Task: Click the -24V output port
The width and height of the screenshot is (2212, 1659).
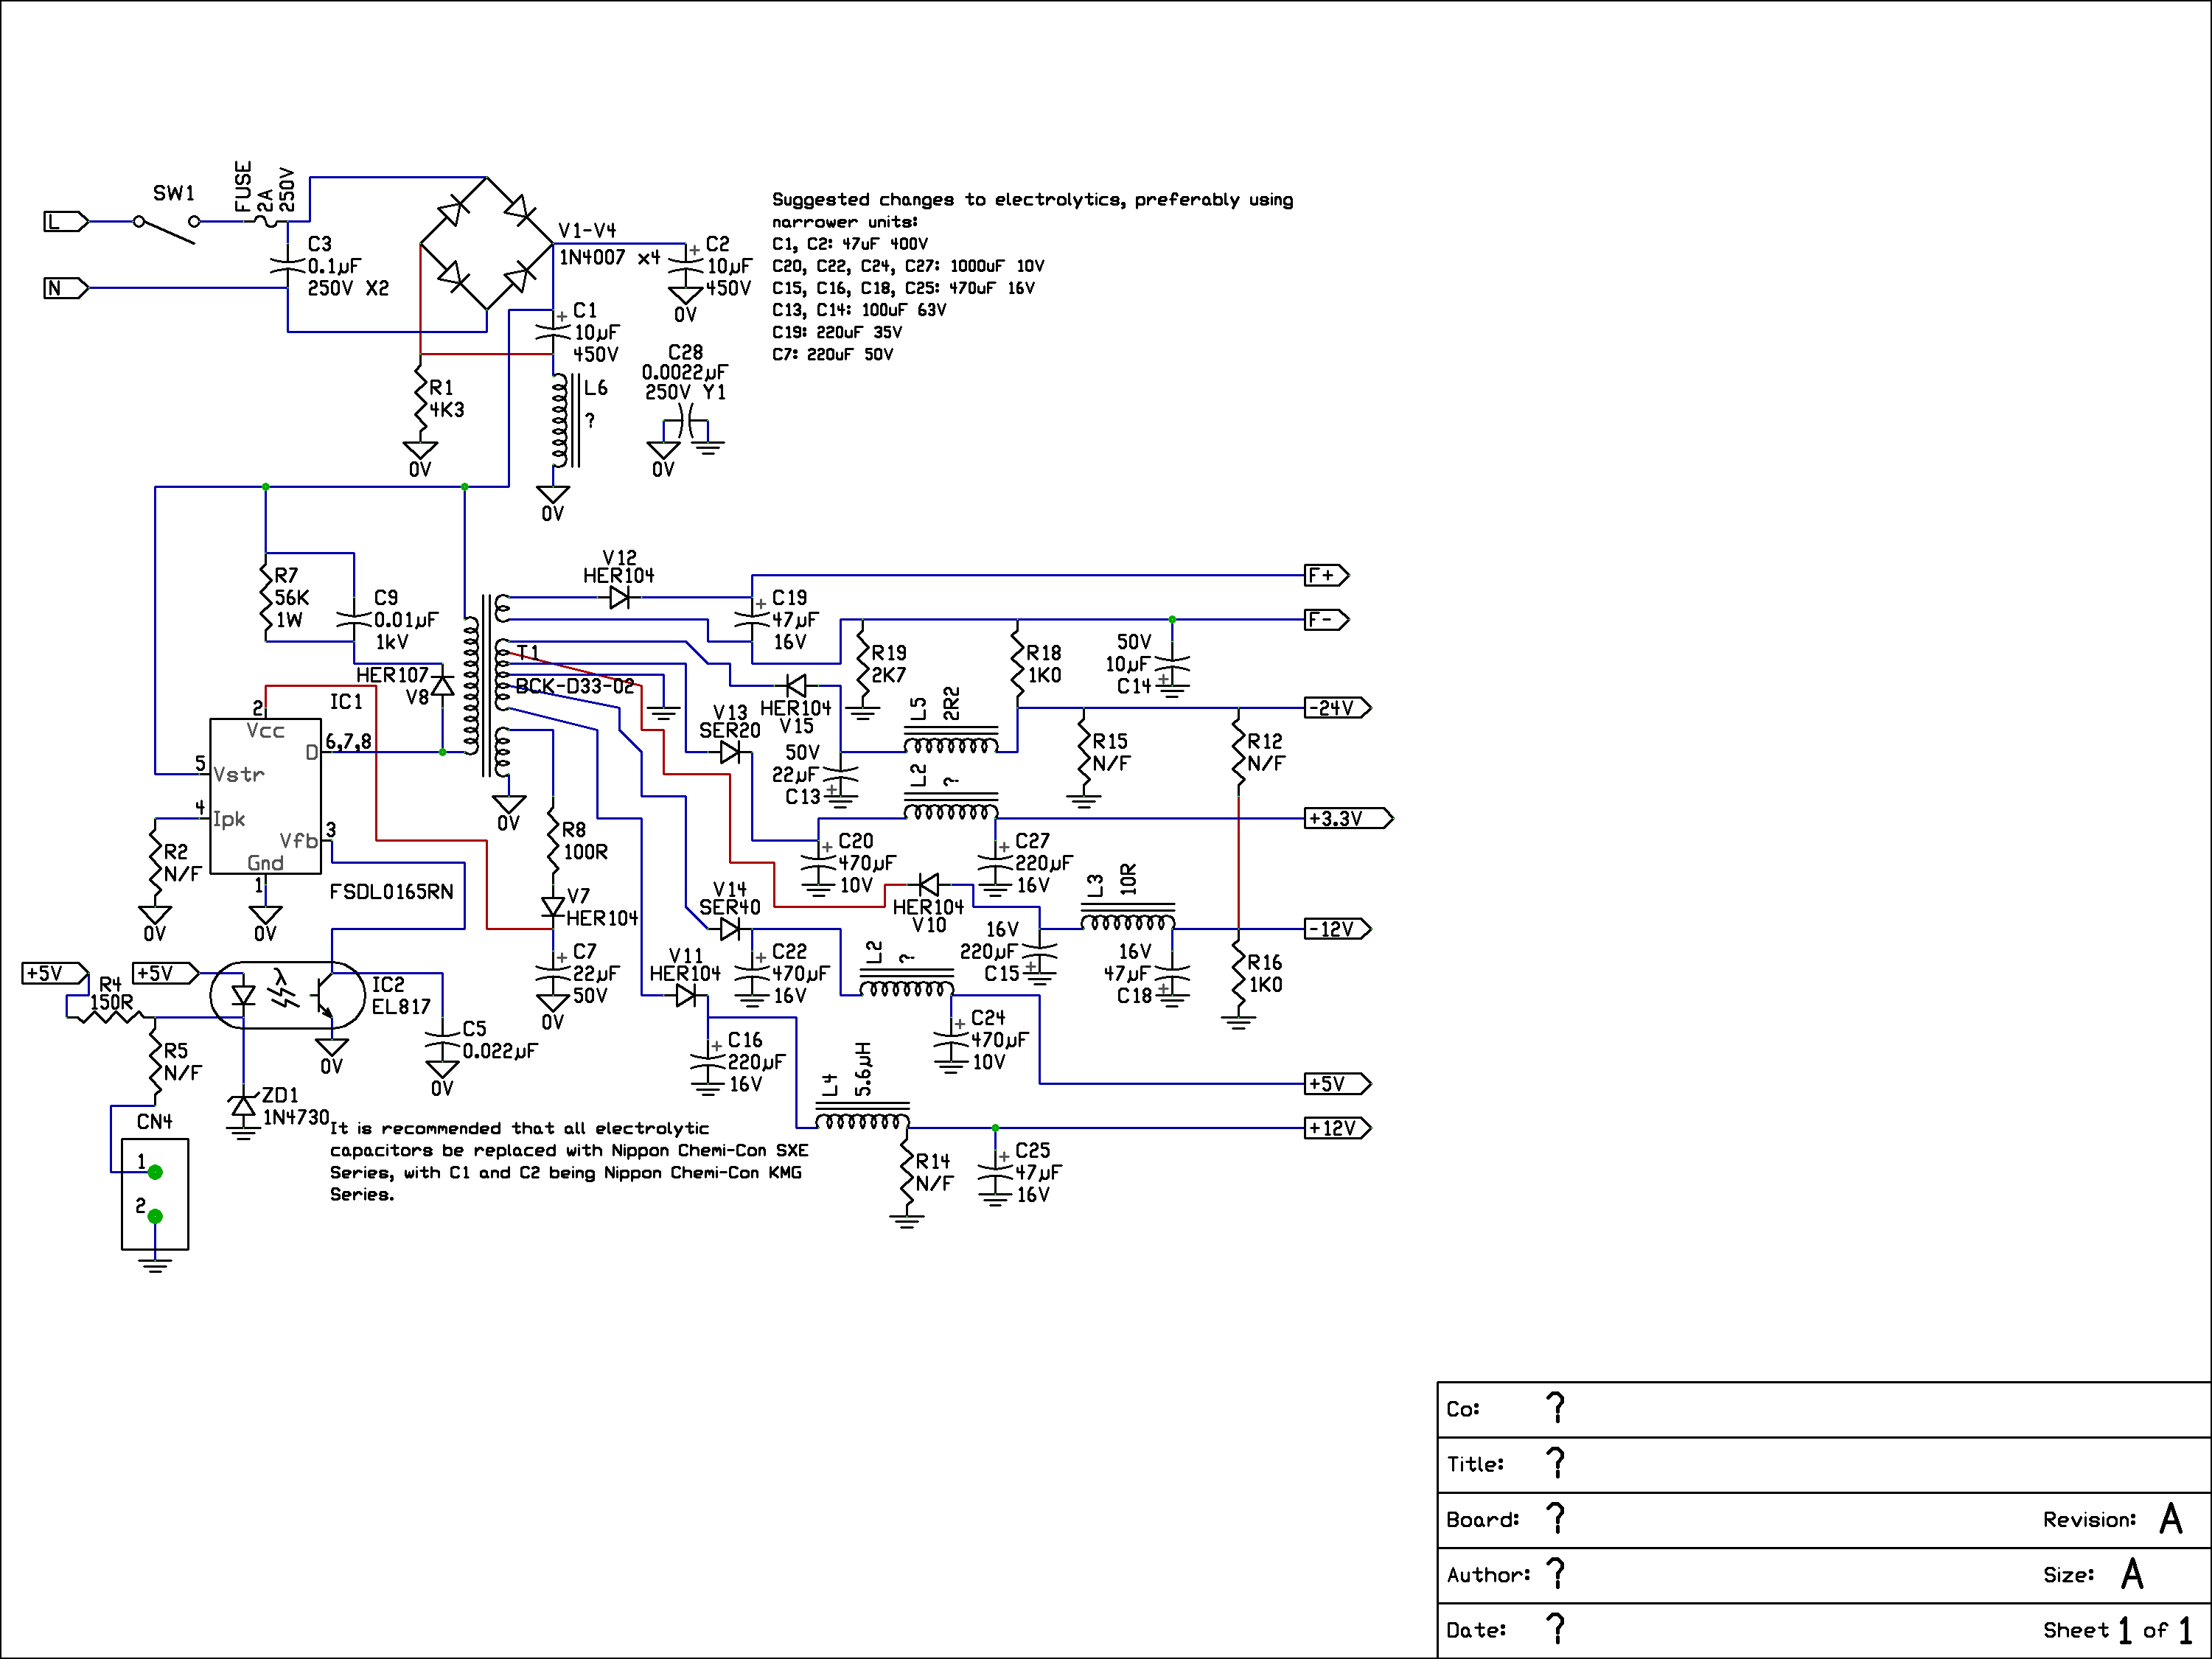Action: [1339, 708]
